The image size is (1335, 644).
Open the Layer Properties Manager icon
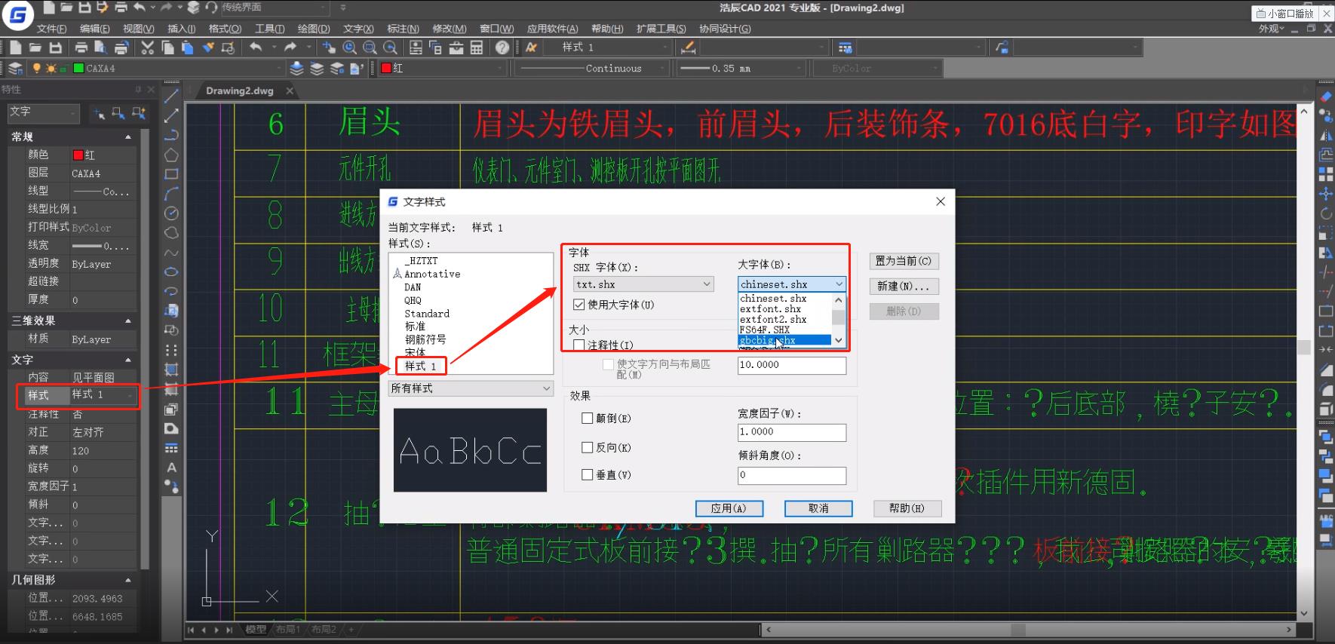15,69
